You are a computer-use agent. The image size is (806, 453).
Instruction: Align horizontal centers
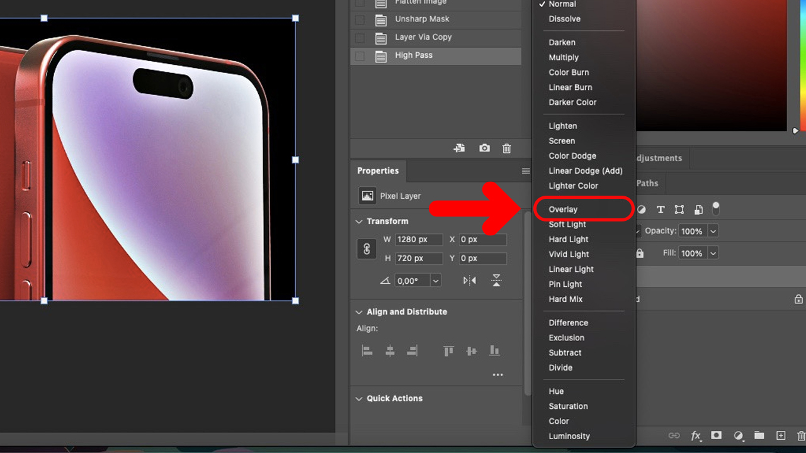point(390,351)
